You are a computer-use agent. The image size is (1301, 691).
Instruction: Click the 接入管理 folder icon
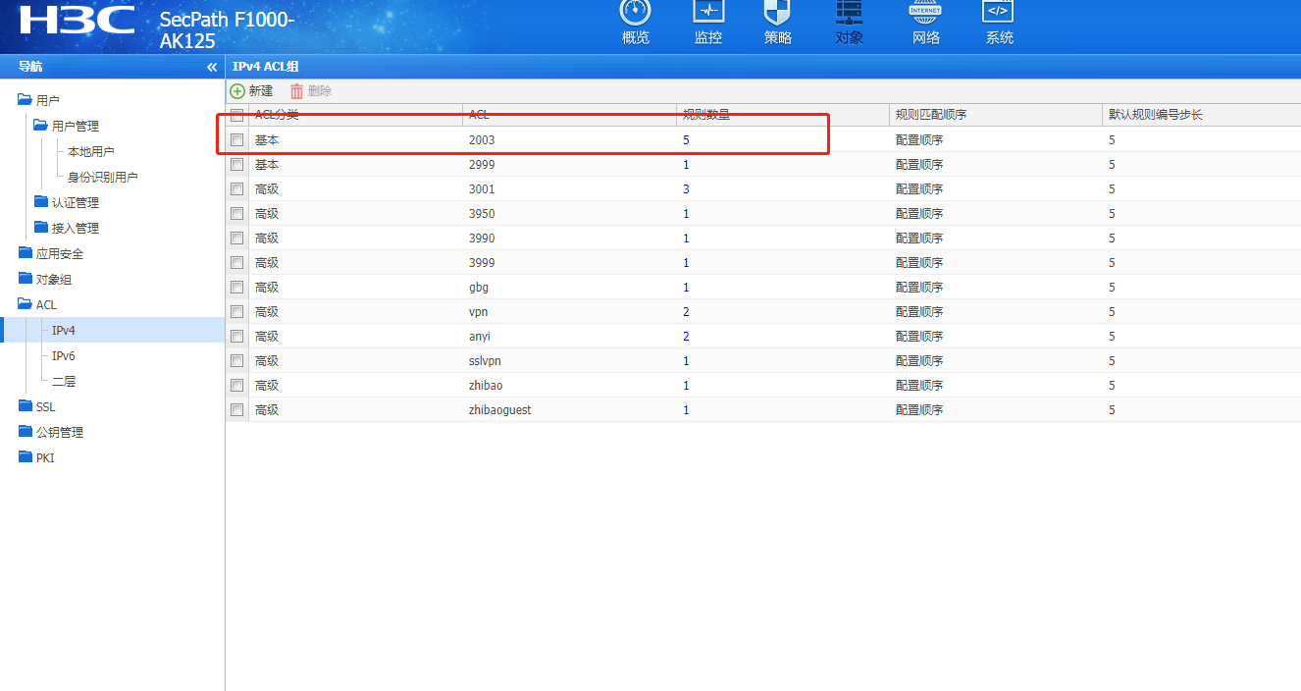pos(40,227)
